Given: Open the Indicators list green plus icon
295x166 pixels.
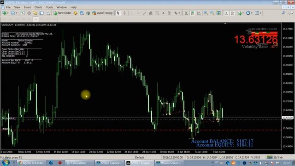Looking at the screenshot, I should (x=240, y=13).
